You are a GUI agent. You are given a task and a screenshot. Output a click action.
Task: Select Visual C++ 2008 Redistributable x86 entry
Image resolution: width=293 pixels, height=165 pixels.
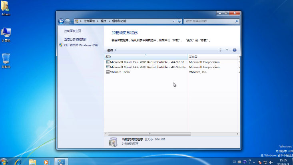coord(148,67)
